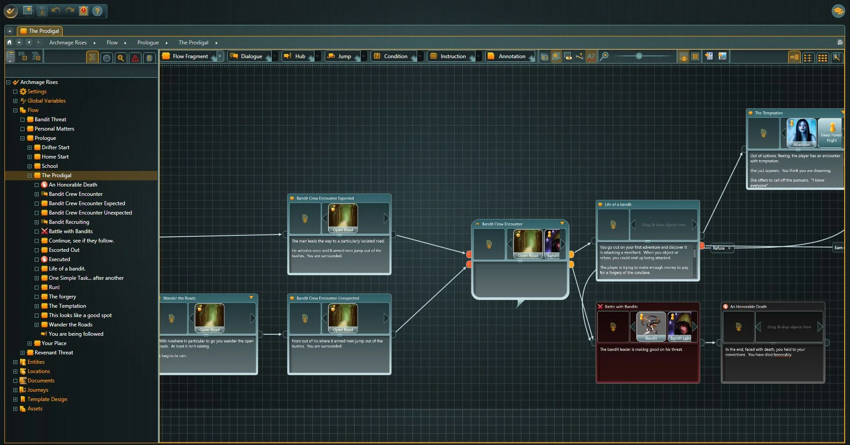This screenshot has width=850, height=445.
Task: Open the search panel in the sidebar
Action: click(121, 58)
